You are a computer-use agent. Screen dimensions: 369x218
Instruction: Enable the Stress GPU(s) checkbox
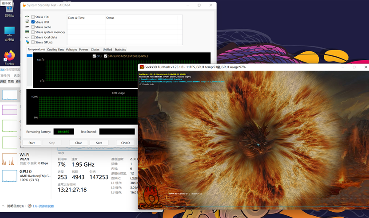click(x=33, y=42)
